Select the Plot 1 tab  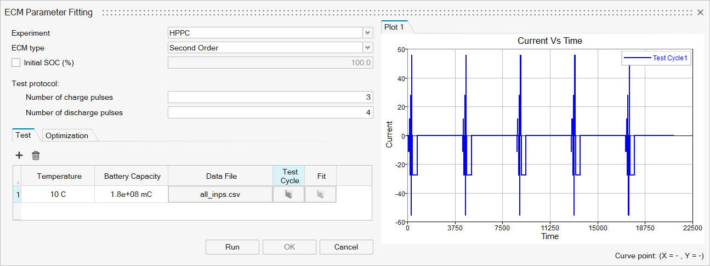(x=394, y=27)
